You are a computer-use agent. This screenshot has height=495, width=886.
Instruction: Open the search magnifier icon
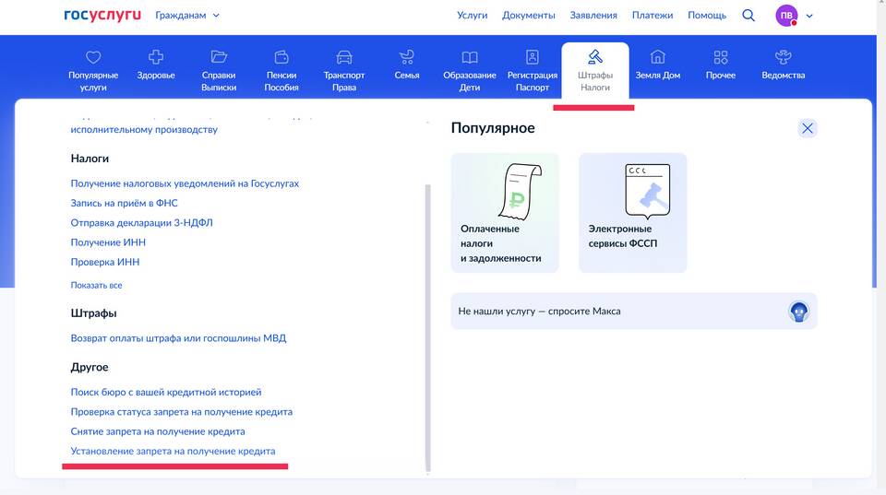(748, 16)
